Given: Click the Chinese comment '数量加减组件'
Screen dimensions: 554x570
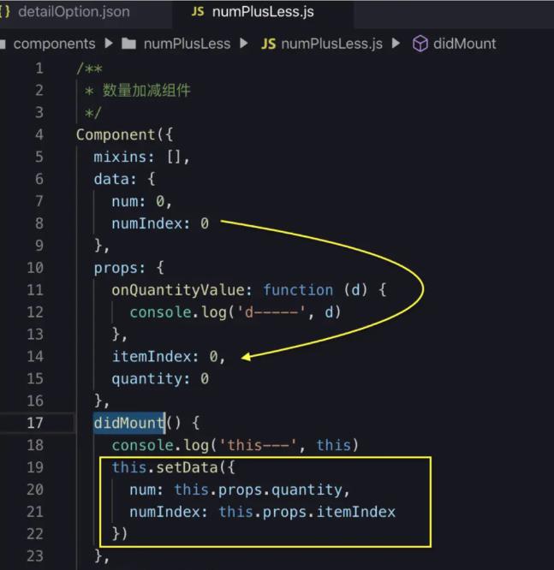Looking at the screenshot, I should (x=146, y=91).
